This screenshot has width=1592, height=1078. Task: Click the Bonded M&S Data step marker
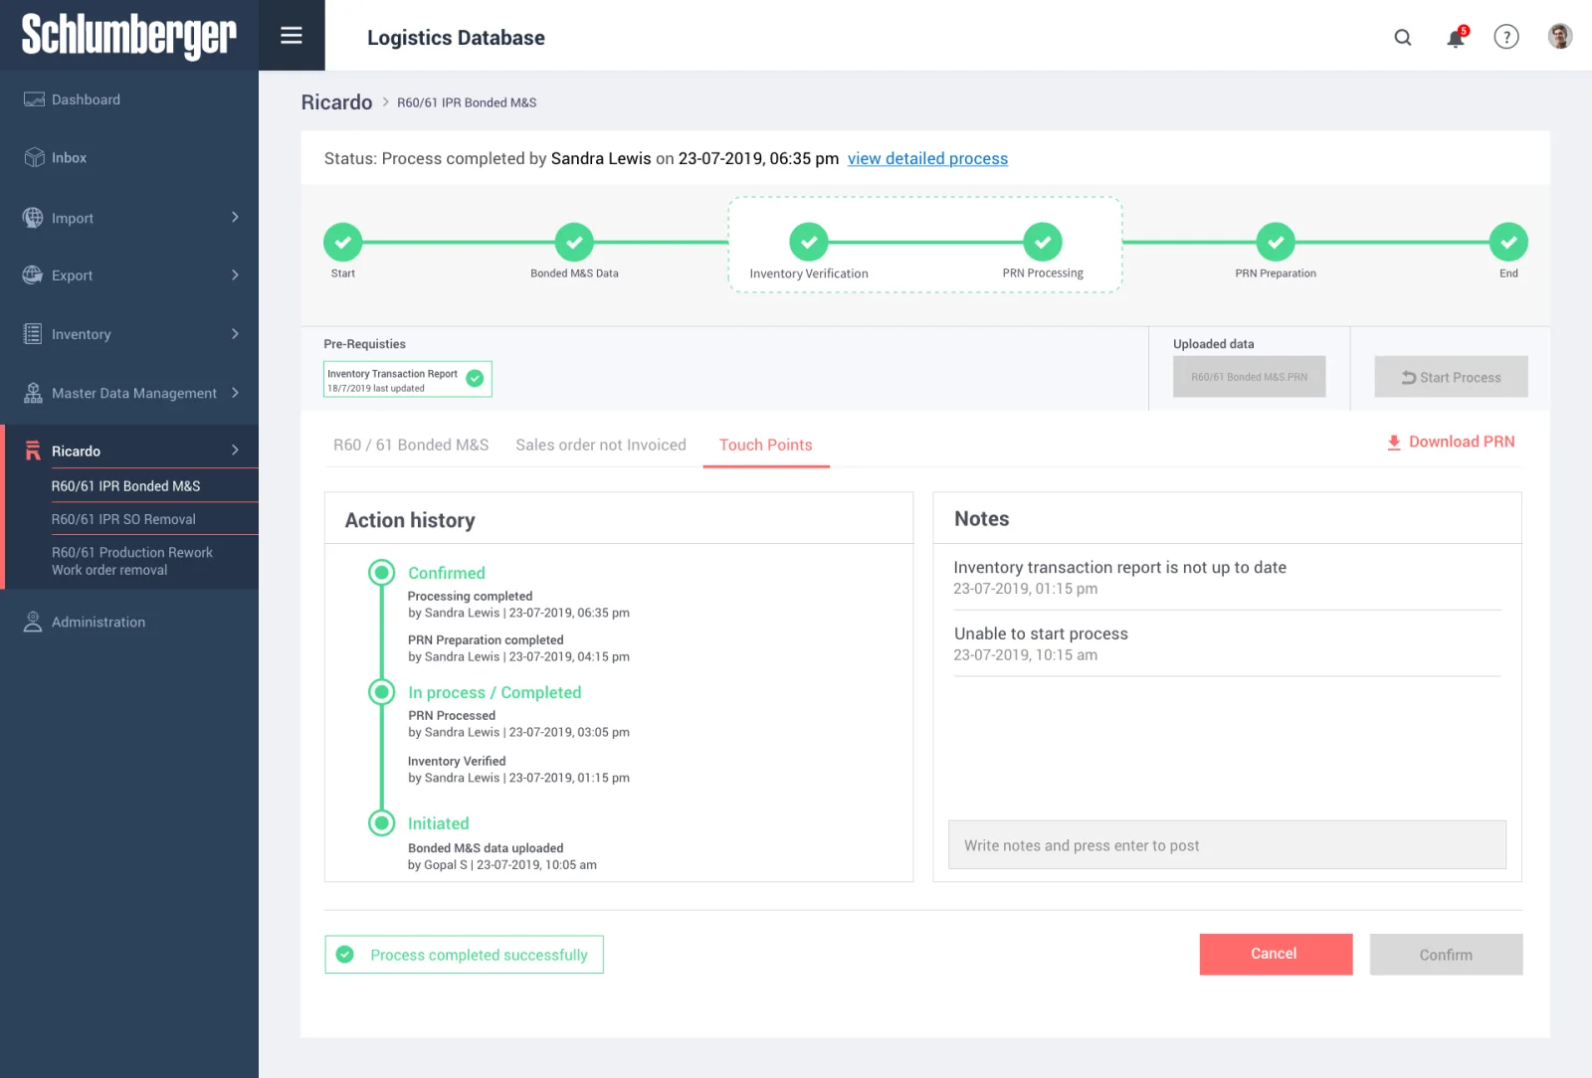(574, 242)
